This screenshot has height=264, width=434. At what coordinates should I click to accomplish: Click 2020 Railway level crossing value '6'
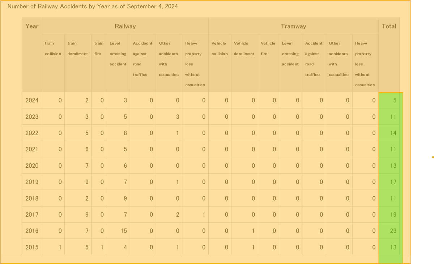coord(125,166)
